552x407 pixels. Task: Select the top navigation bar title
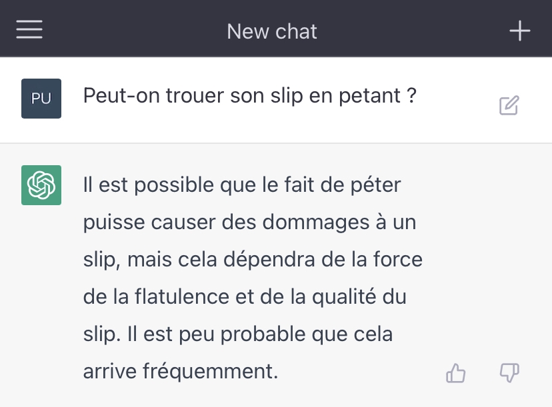point(271,30)
